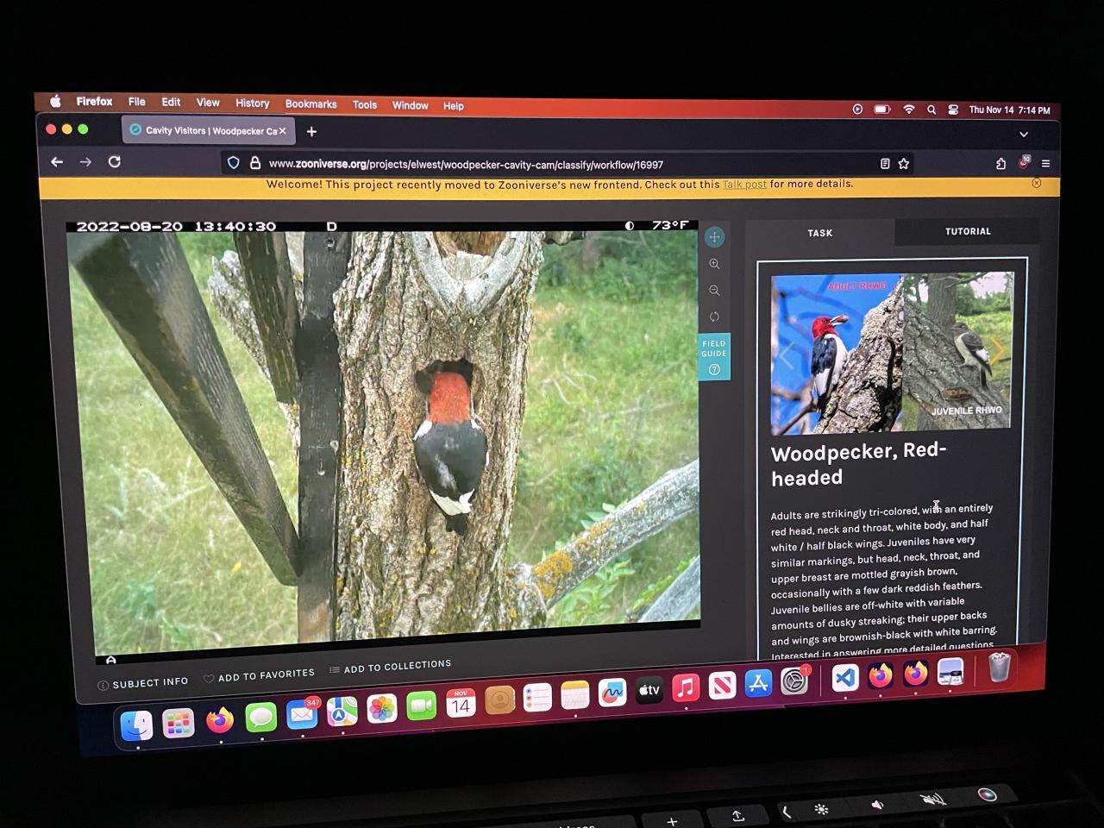Open a new browser tab

[311, 131]
